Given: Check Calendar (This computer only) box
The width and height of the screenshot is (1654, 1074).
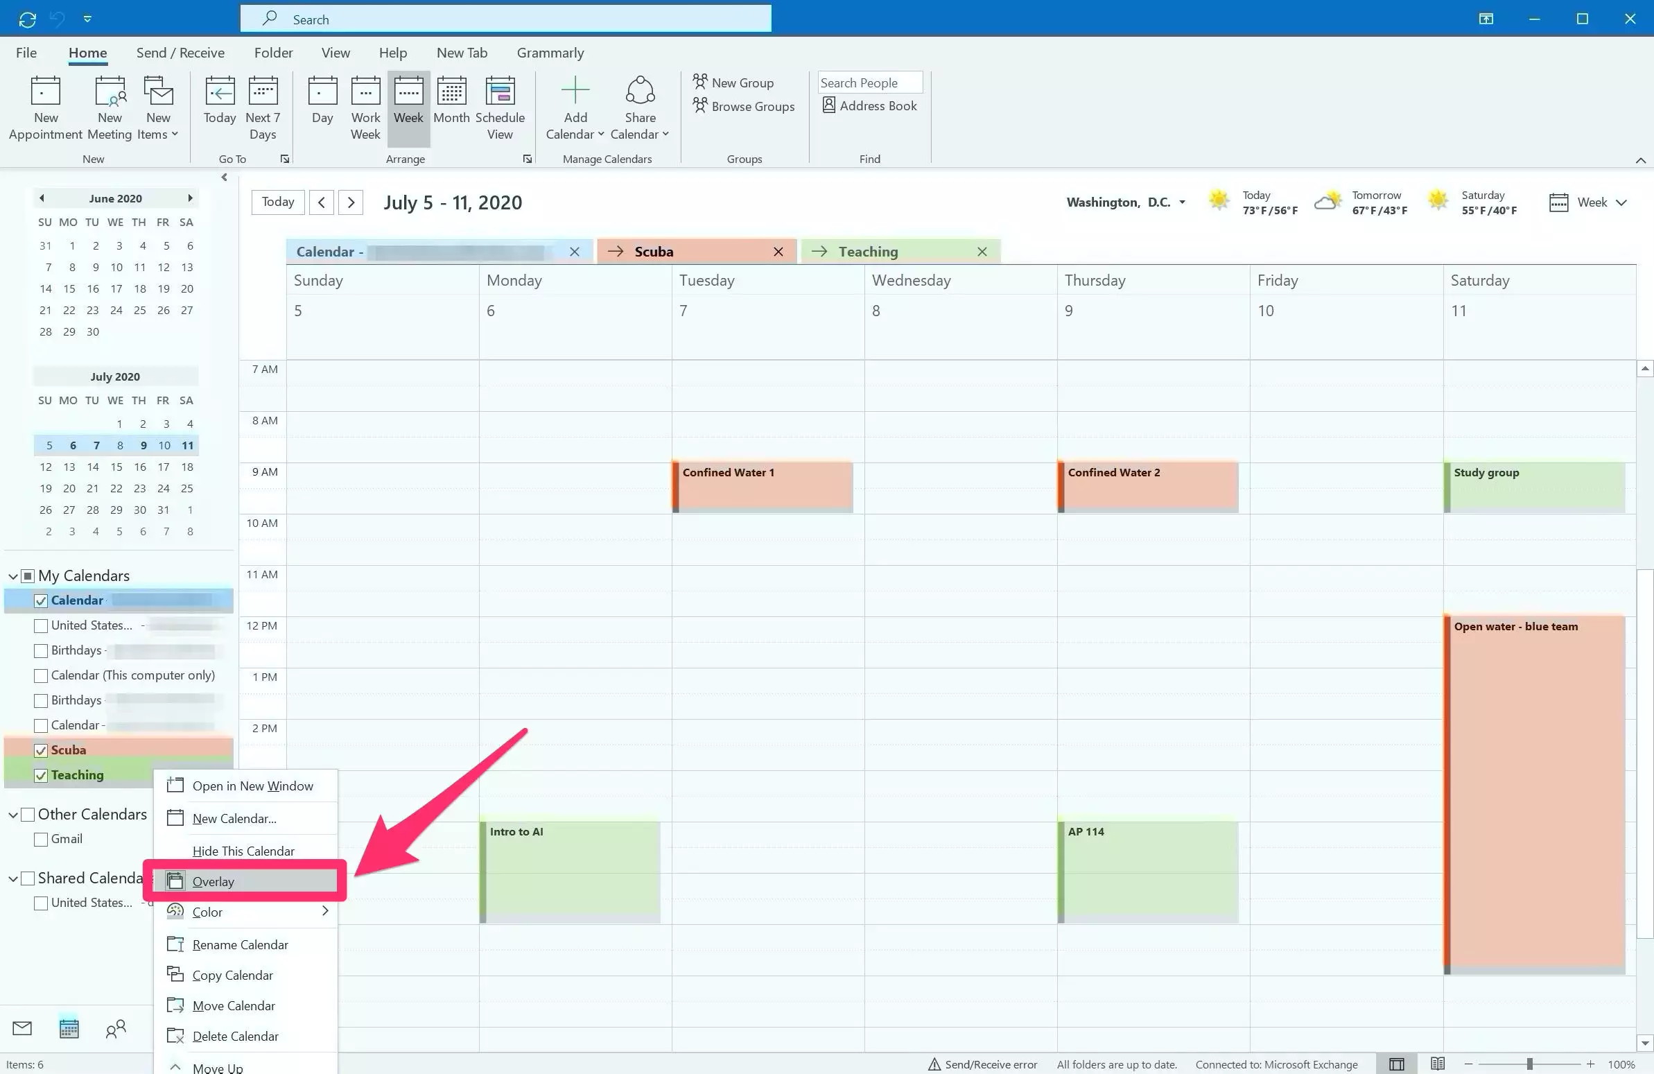Looking at the screenshot, I should pos(41,676).
